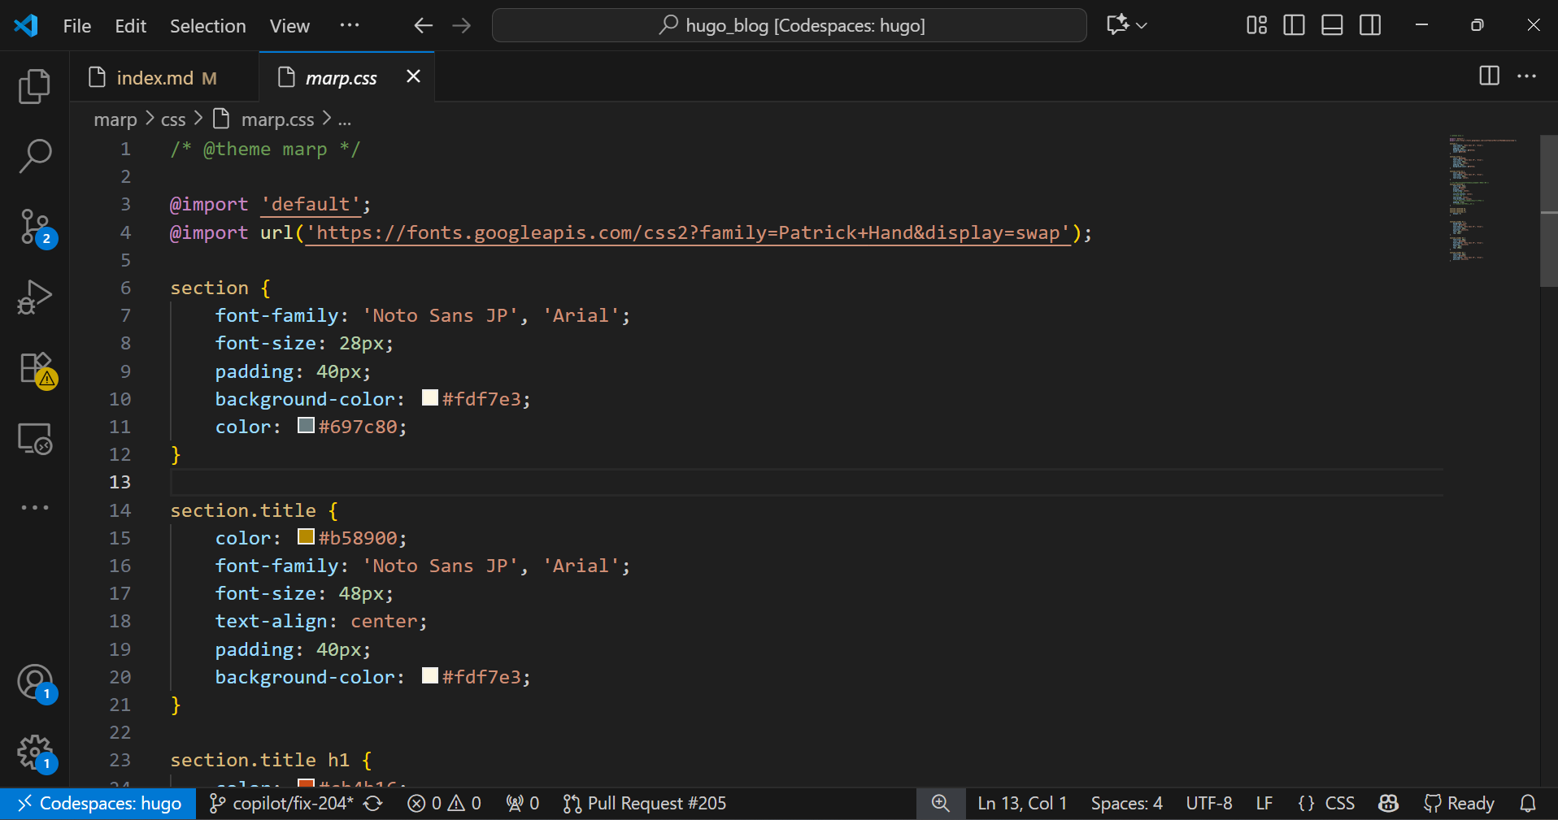Show additional activity bar views

(x=34, y=508)
